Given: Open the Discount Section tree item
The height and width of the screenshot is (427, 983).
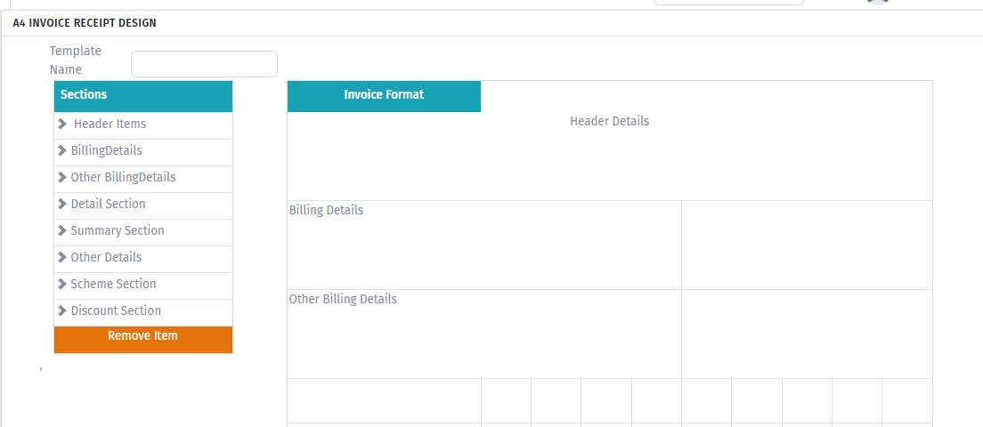Looking at the screenshot, I should [x=143, y=310].
